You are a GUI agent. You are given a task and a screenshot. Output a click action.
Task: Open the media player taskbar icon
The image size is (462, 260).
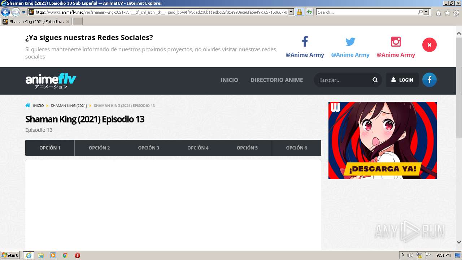click(x=53, y=255)
